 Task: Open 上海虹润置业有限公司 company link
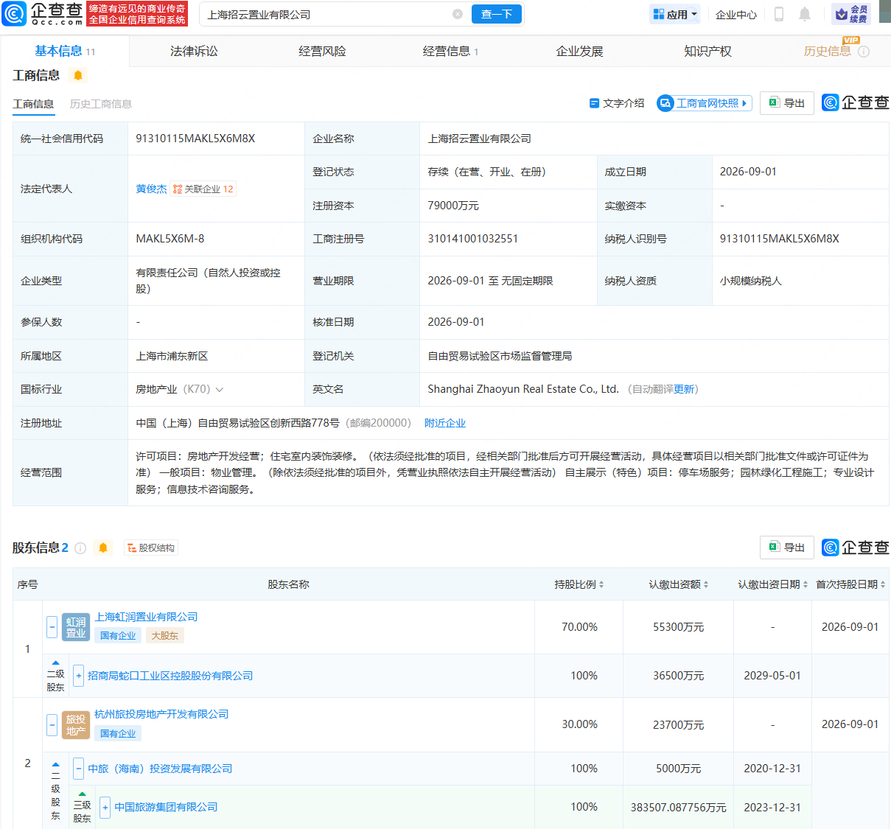[x=146, y=617]
